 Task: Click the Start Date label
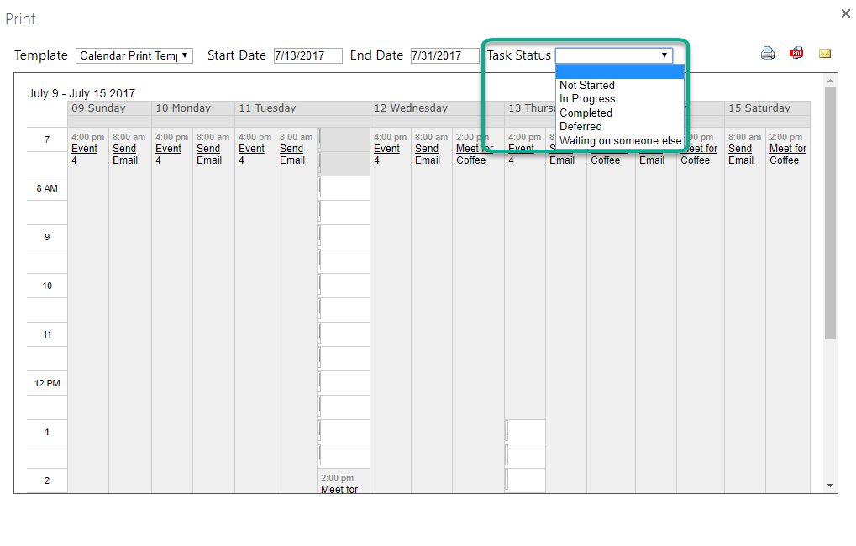pos(236,55)
